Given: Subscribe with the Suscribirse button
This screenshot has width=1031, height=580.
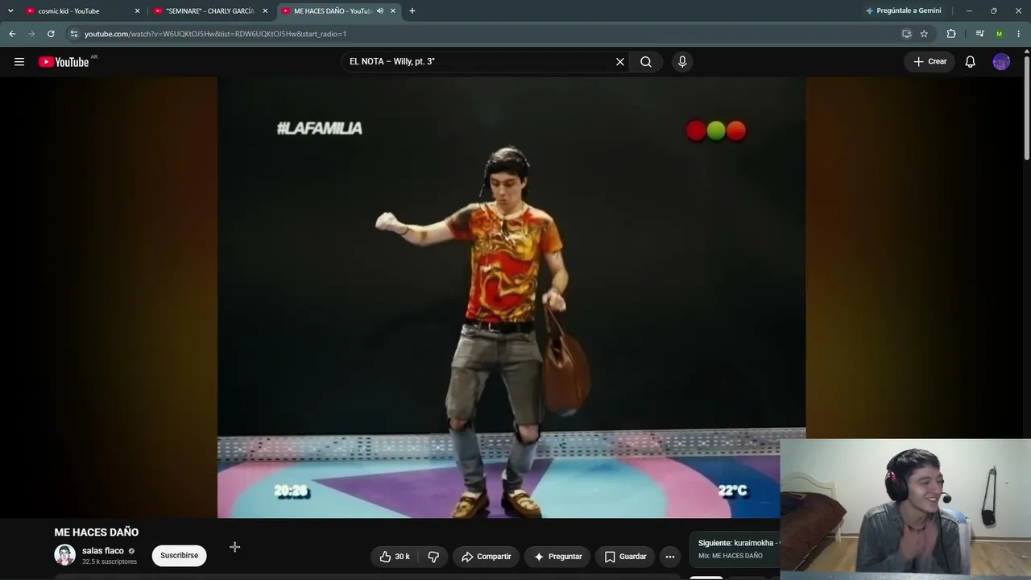Looking at the screenshot, I should pyautogui.click(x=179, y=556).
